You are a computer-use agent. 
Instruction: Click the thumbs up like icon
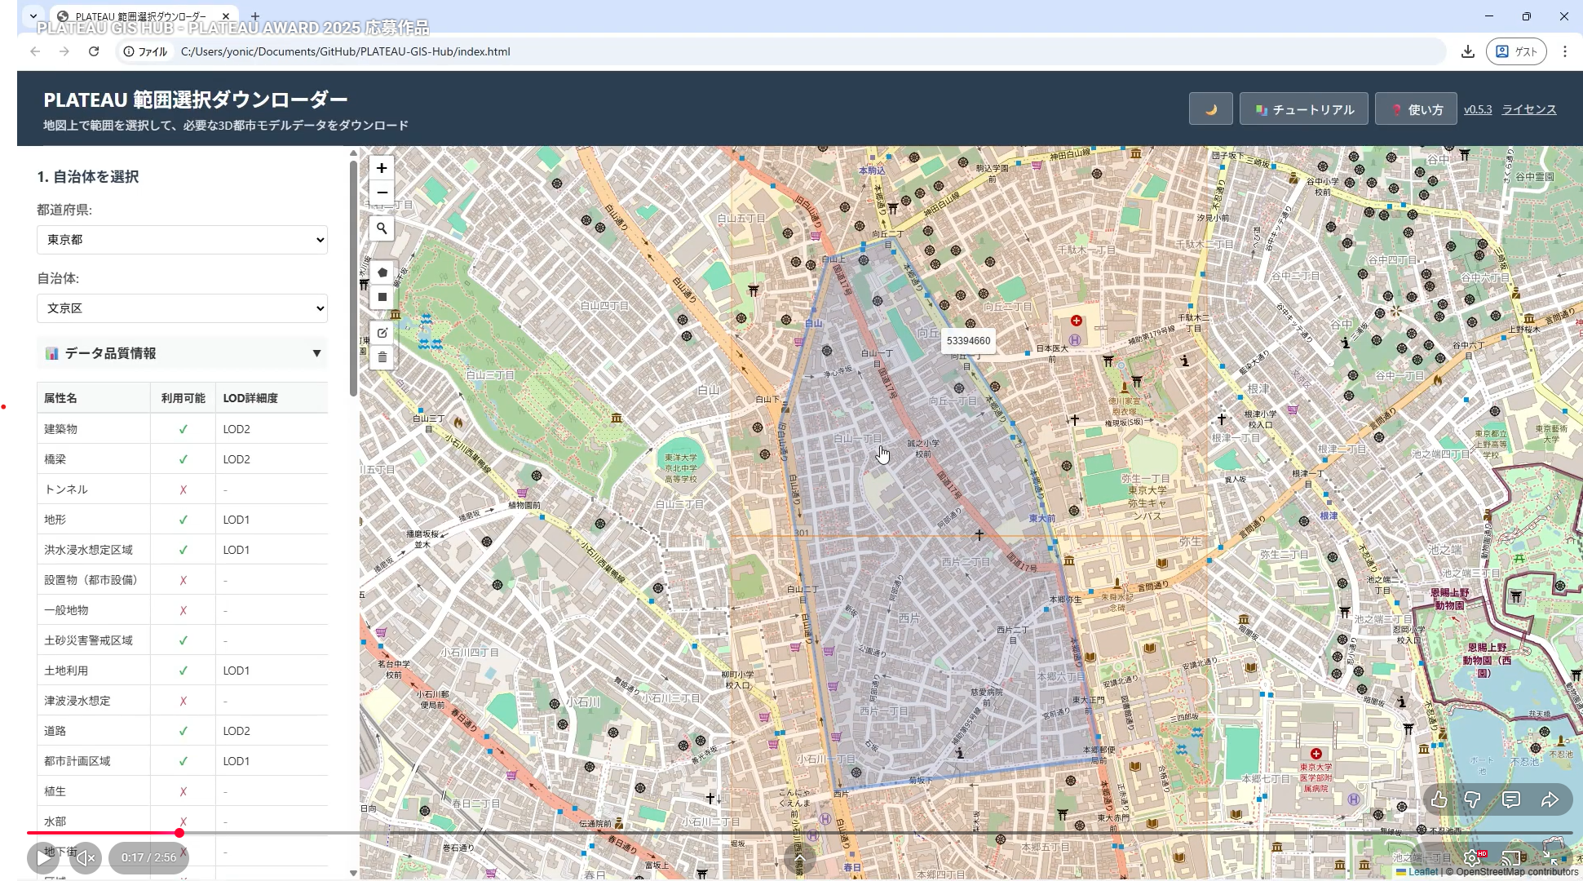coord(1439,799)
